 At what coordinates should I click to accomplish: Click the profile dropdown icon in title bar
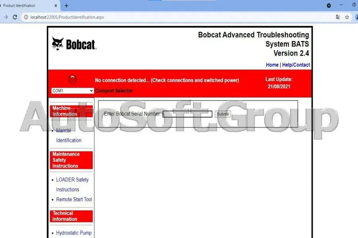point(329,6)
